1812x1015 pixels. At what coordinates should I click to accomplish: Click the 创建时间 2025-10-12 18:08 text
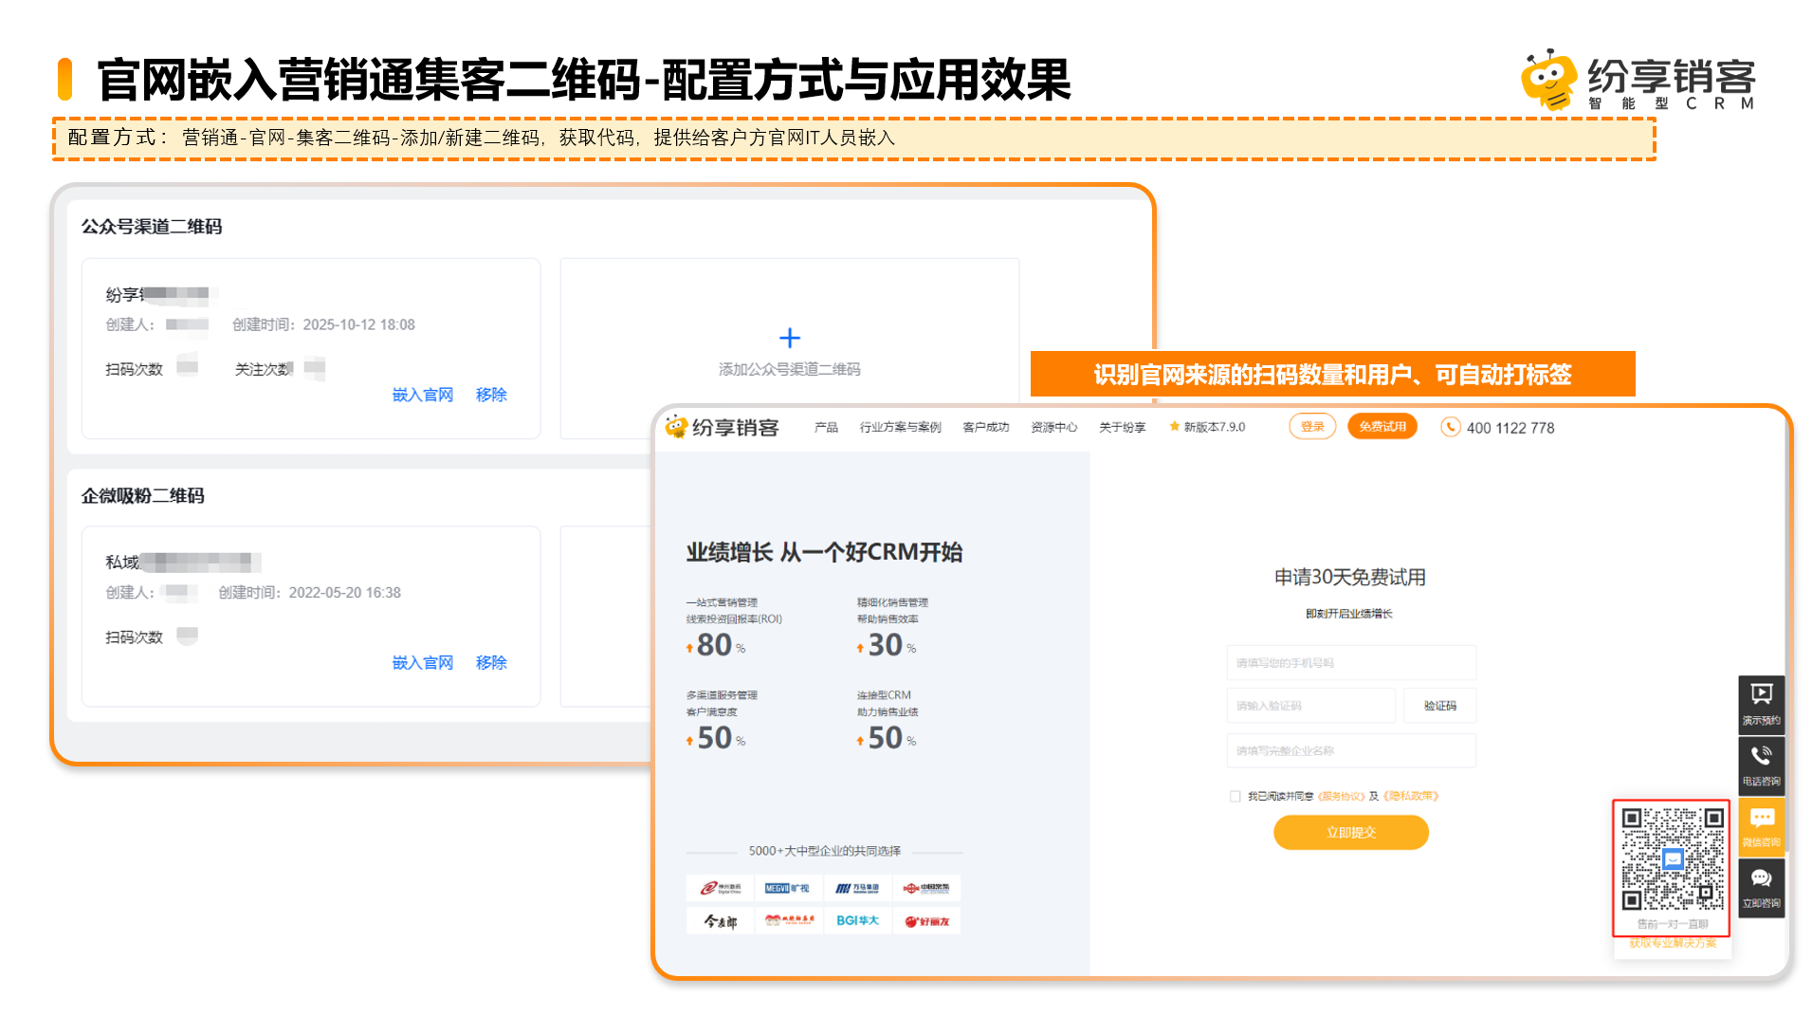tap(323, 324)
